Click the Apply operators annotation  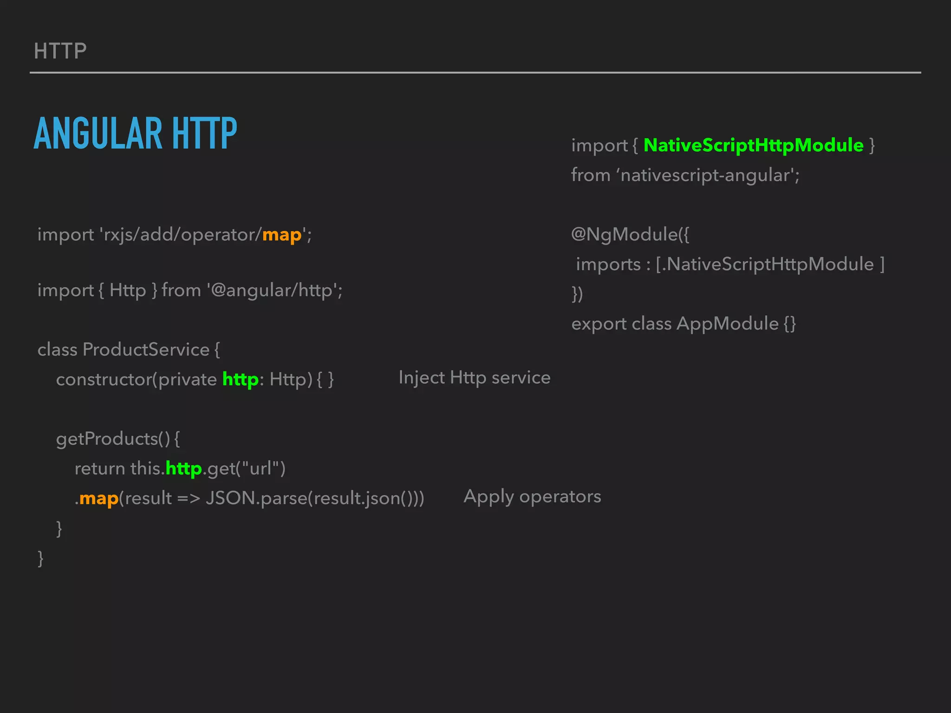coord(532,497)
